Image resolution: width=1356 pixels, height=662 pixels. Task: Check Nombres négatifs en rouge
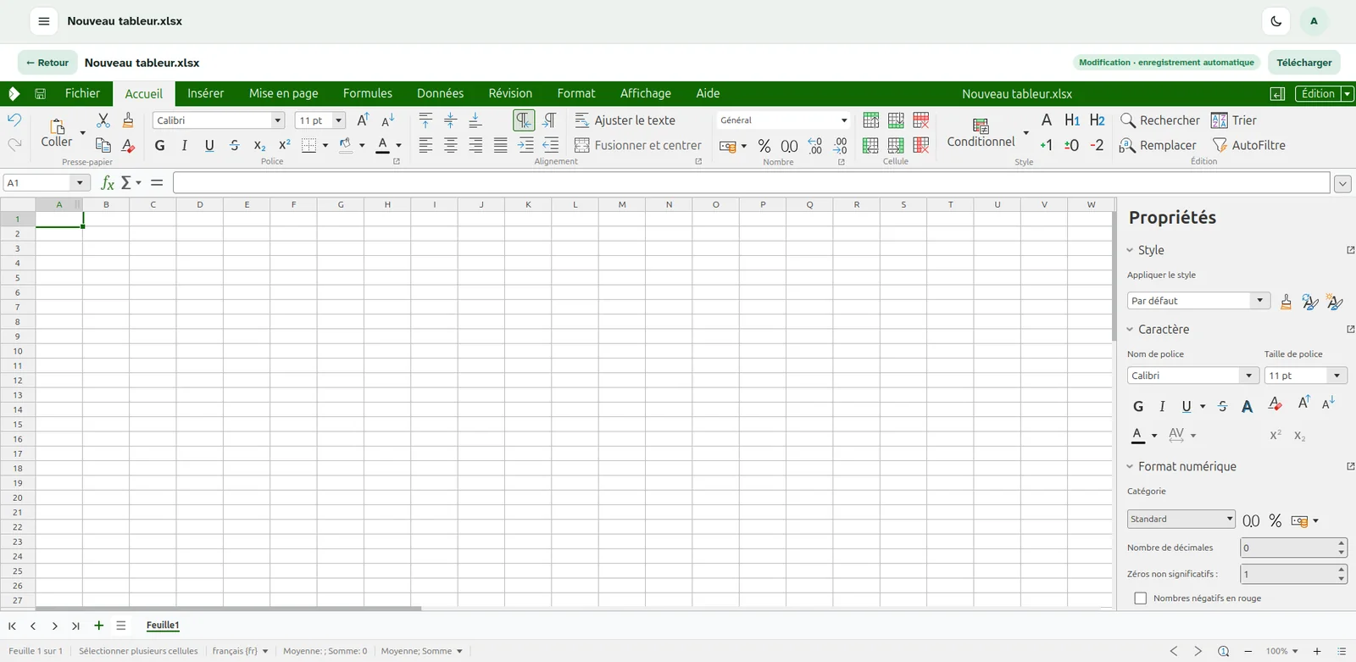pyautogui.click(x=1141, y=598)
